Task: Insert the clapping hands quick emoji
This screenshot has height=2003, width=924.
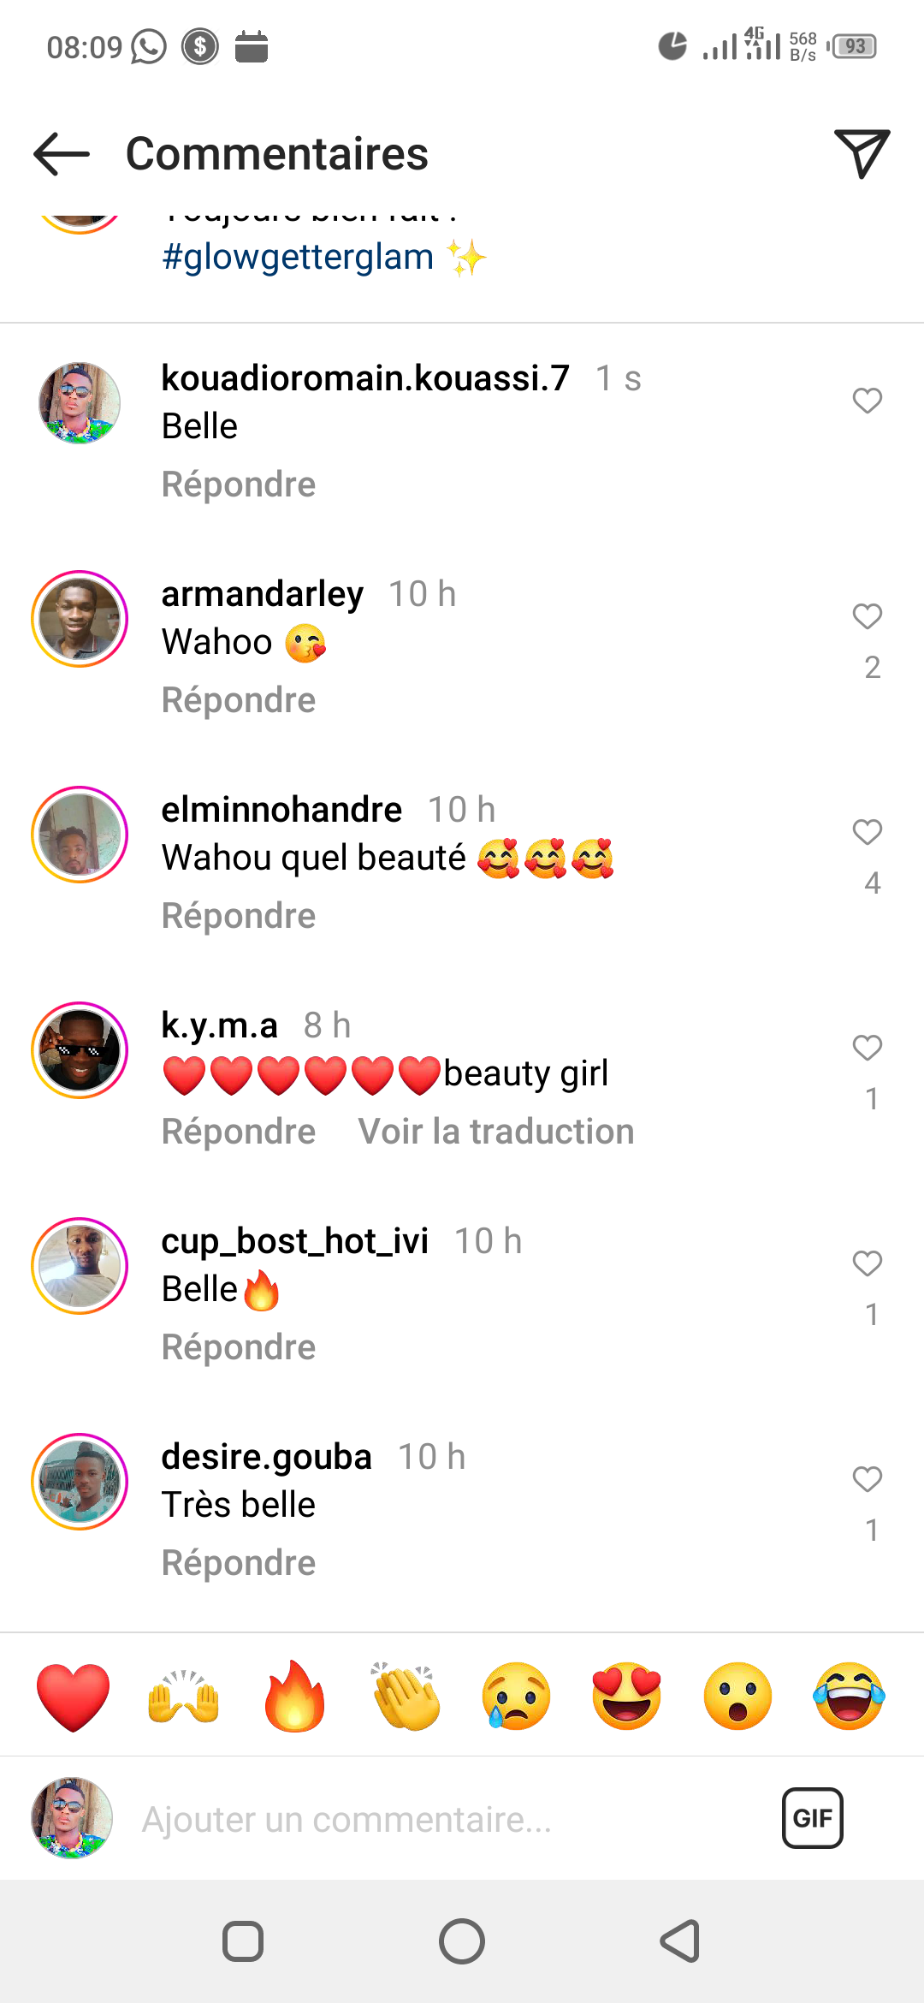Action: [406, 1697]
